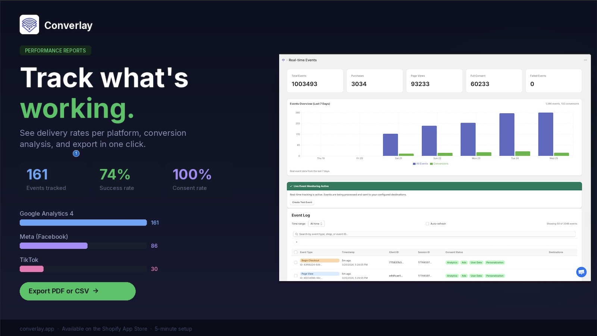Click Personalization tag in Page View row

point(495,276)
